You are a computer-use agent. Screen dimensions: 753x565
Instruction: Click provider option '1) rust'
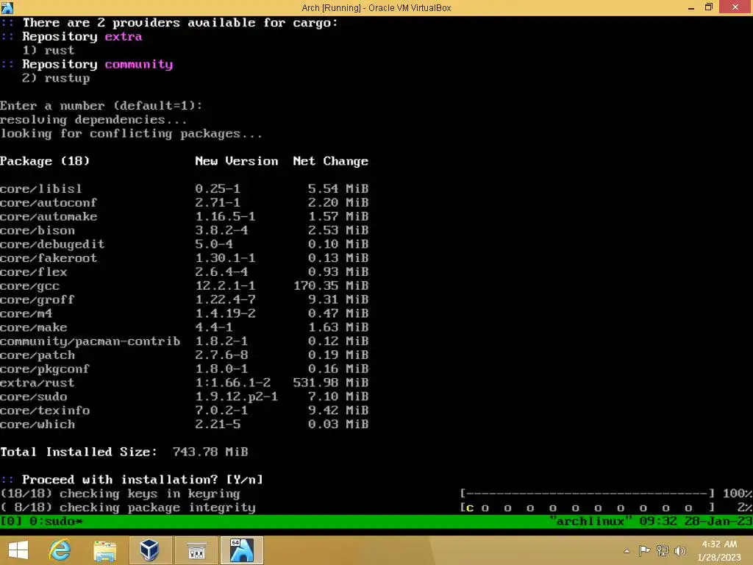(x=48, y=51)
